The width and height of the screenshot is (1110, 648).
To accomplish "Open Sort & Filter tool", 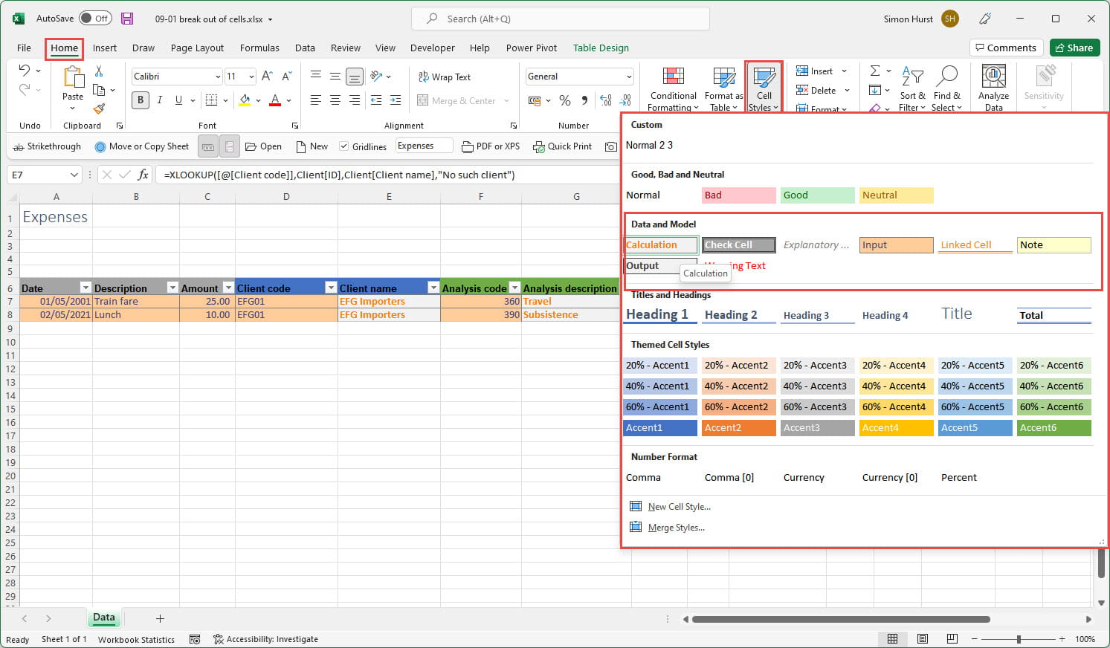I will (x=912, y=88).
